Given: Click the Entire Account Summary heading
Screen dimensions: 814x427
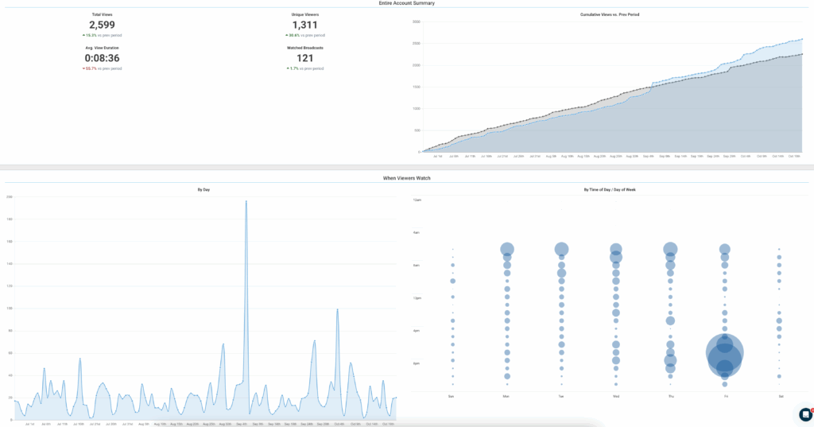Looking at the screenshot, I should (x=406, y=3).
